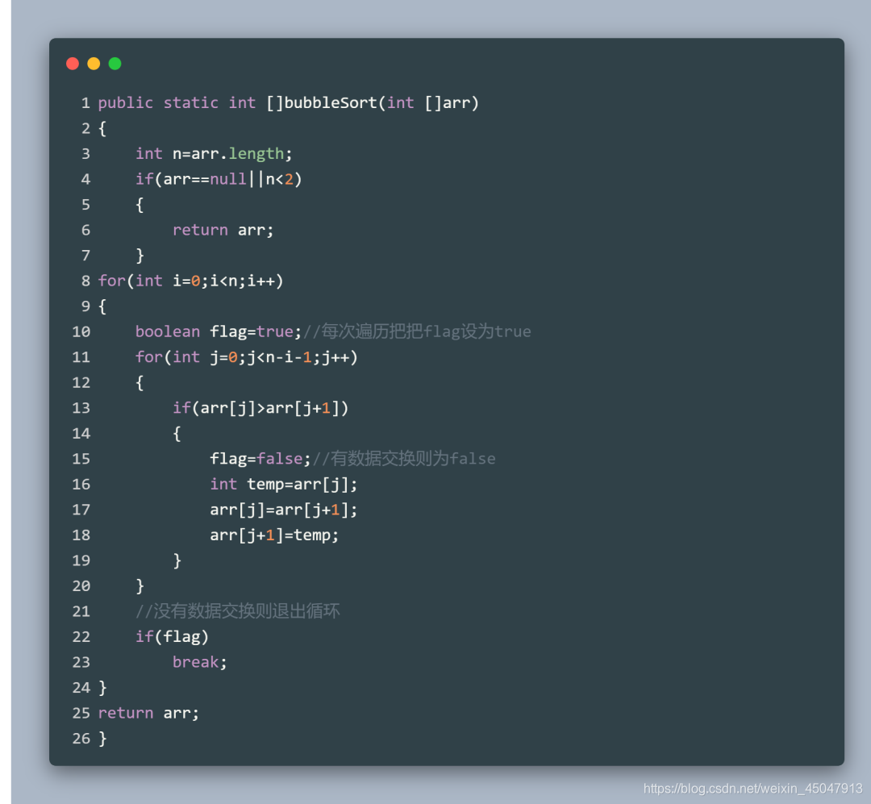Viewport: 871px width, 804px height.
Task: Click line number 26
Action: click(81, 739)
